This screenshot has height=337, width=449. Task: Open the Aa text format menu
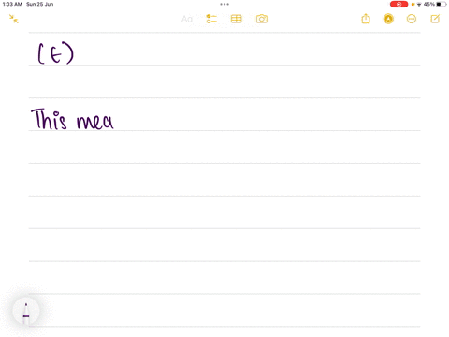[187, 19]
